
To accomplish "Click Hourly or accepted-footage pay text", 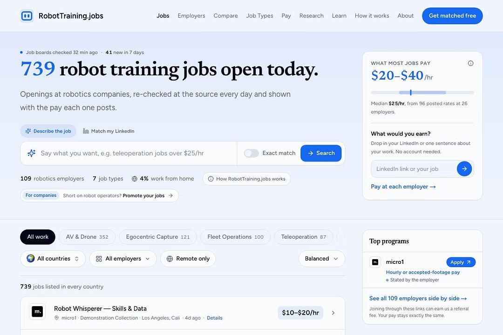I will click(423, 272).
